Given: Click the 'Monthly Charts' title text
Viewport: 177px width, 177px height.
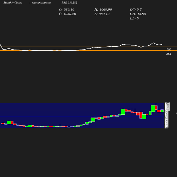Looking at the screenshot, I should (x=13, y=2).
